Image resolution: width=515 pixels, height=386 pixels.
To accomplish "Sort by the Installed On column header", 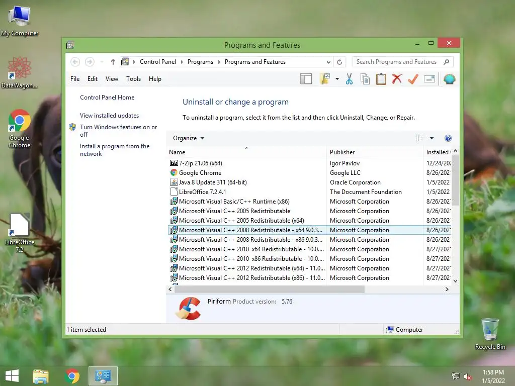I will (438, 152).
